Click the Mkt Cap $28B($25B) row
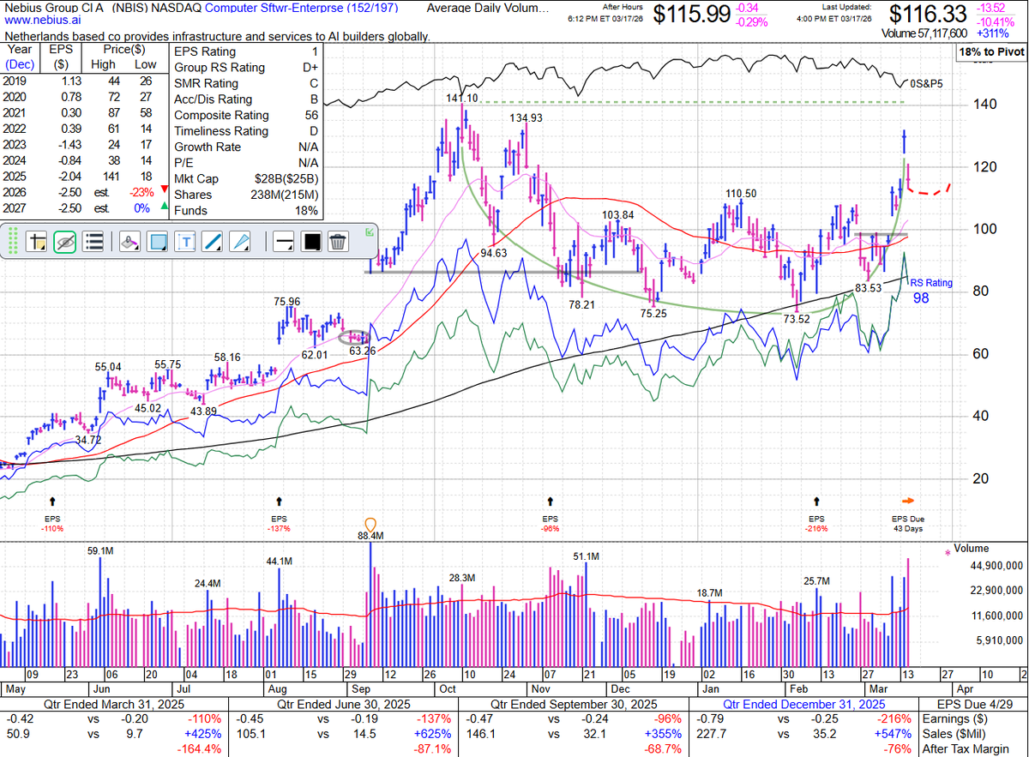This screenshot has width=1029, height=757. point(245,179)
